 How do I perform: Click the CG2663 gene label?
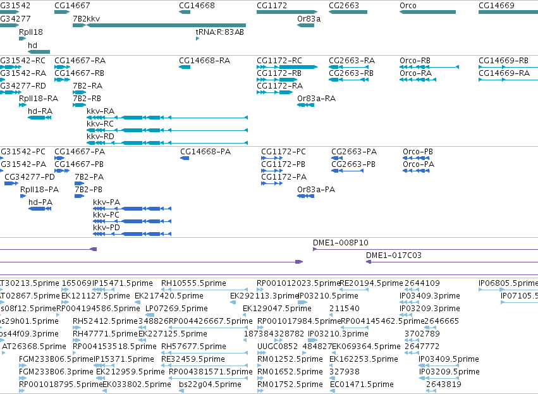pyautogui.click(x=344, y=6)
